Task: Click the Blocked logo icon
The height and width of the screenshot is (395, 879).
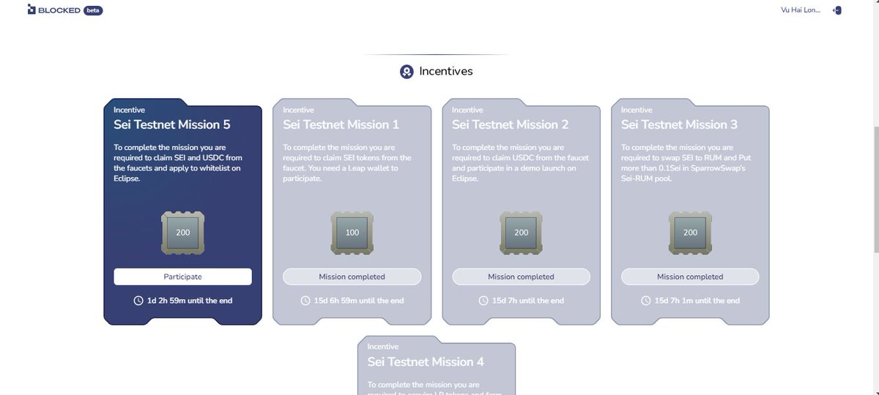Action: (x=31, y=10)
